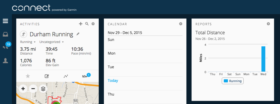Open Reports widget gear settings
Image resolution: width=280 pixels, height=104 pixels.
[x=268, y=24]
